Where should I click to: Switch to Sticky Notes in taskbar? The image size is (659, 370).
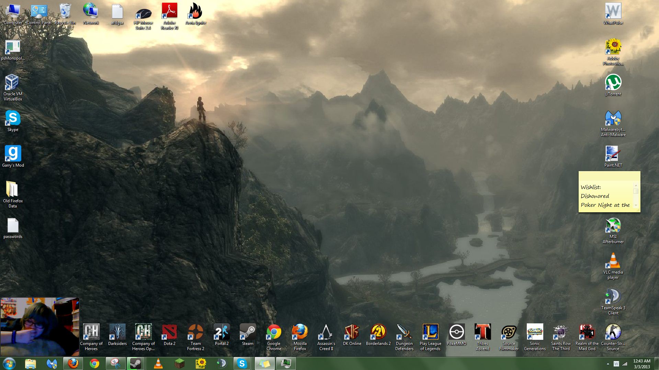[264, 363]
